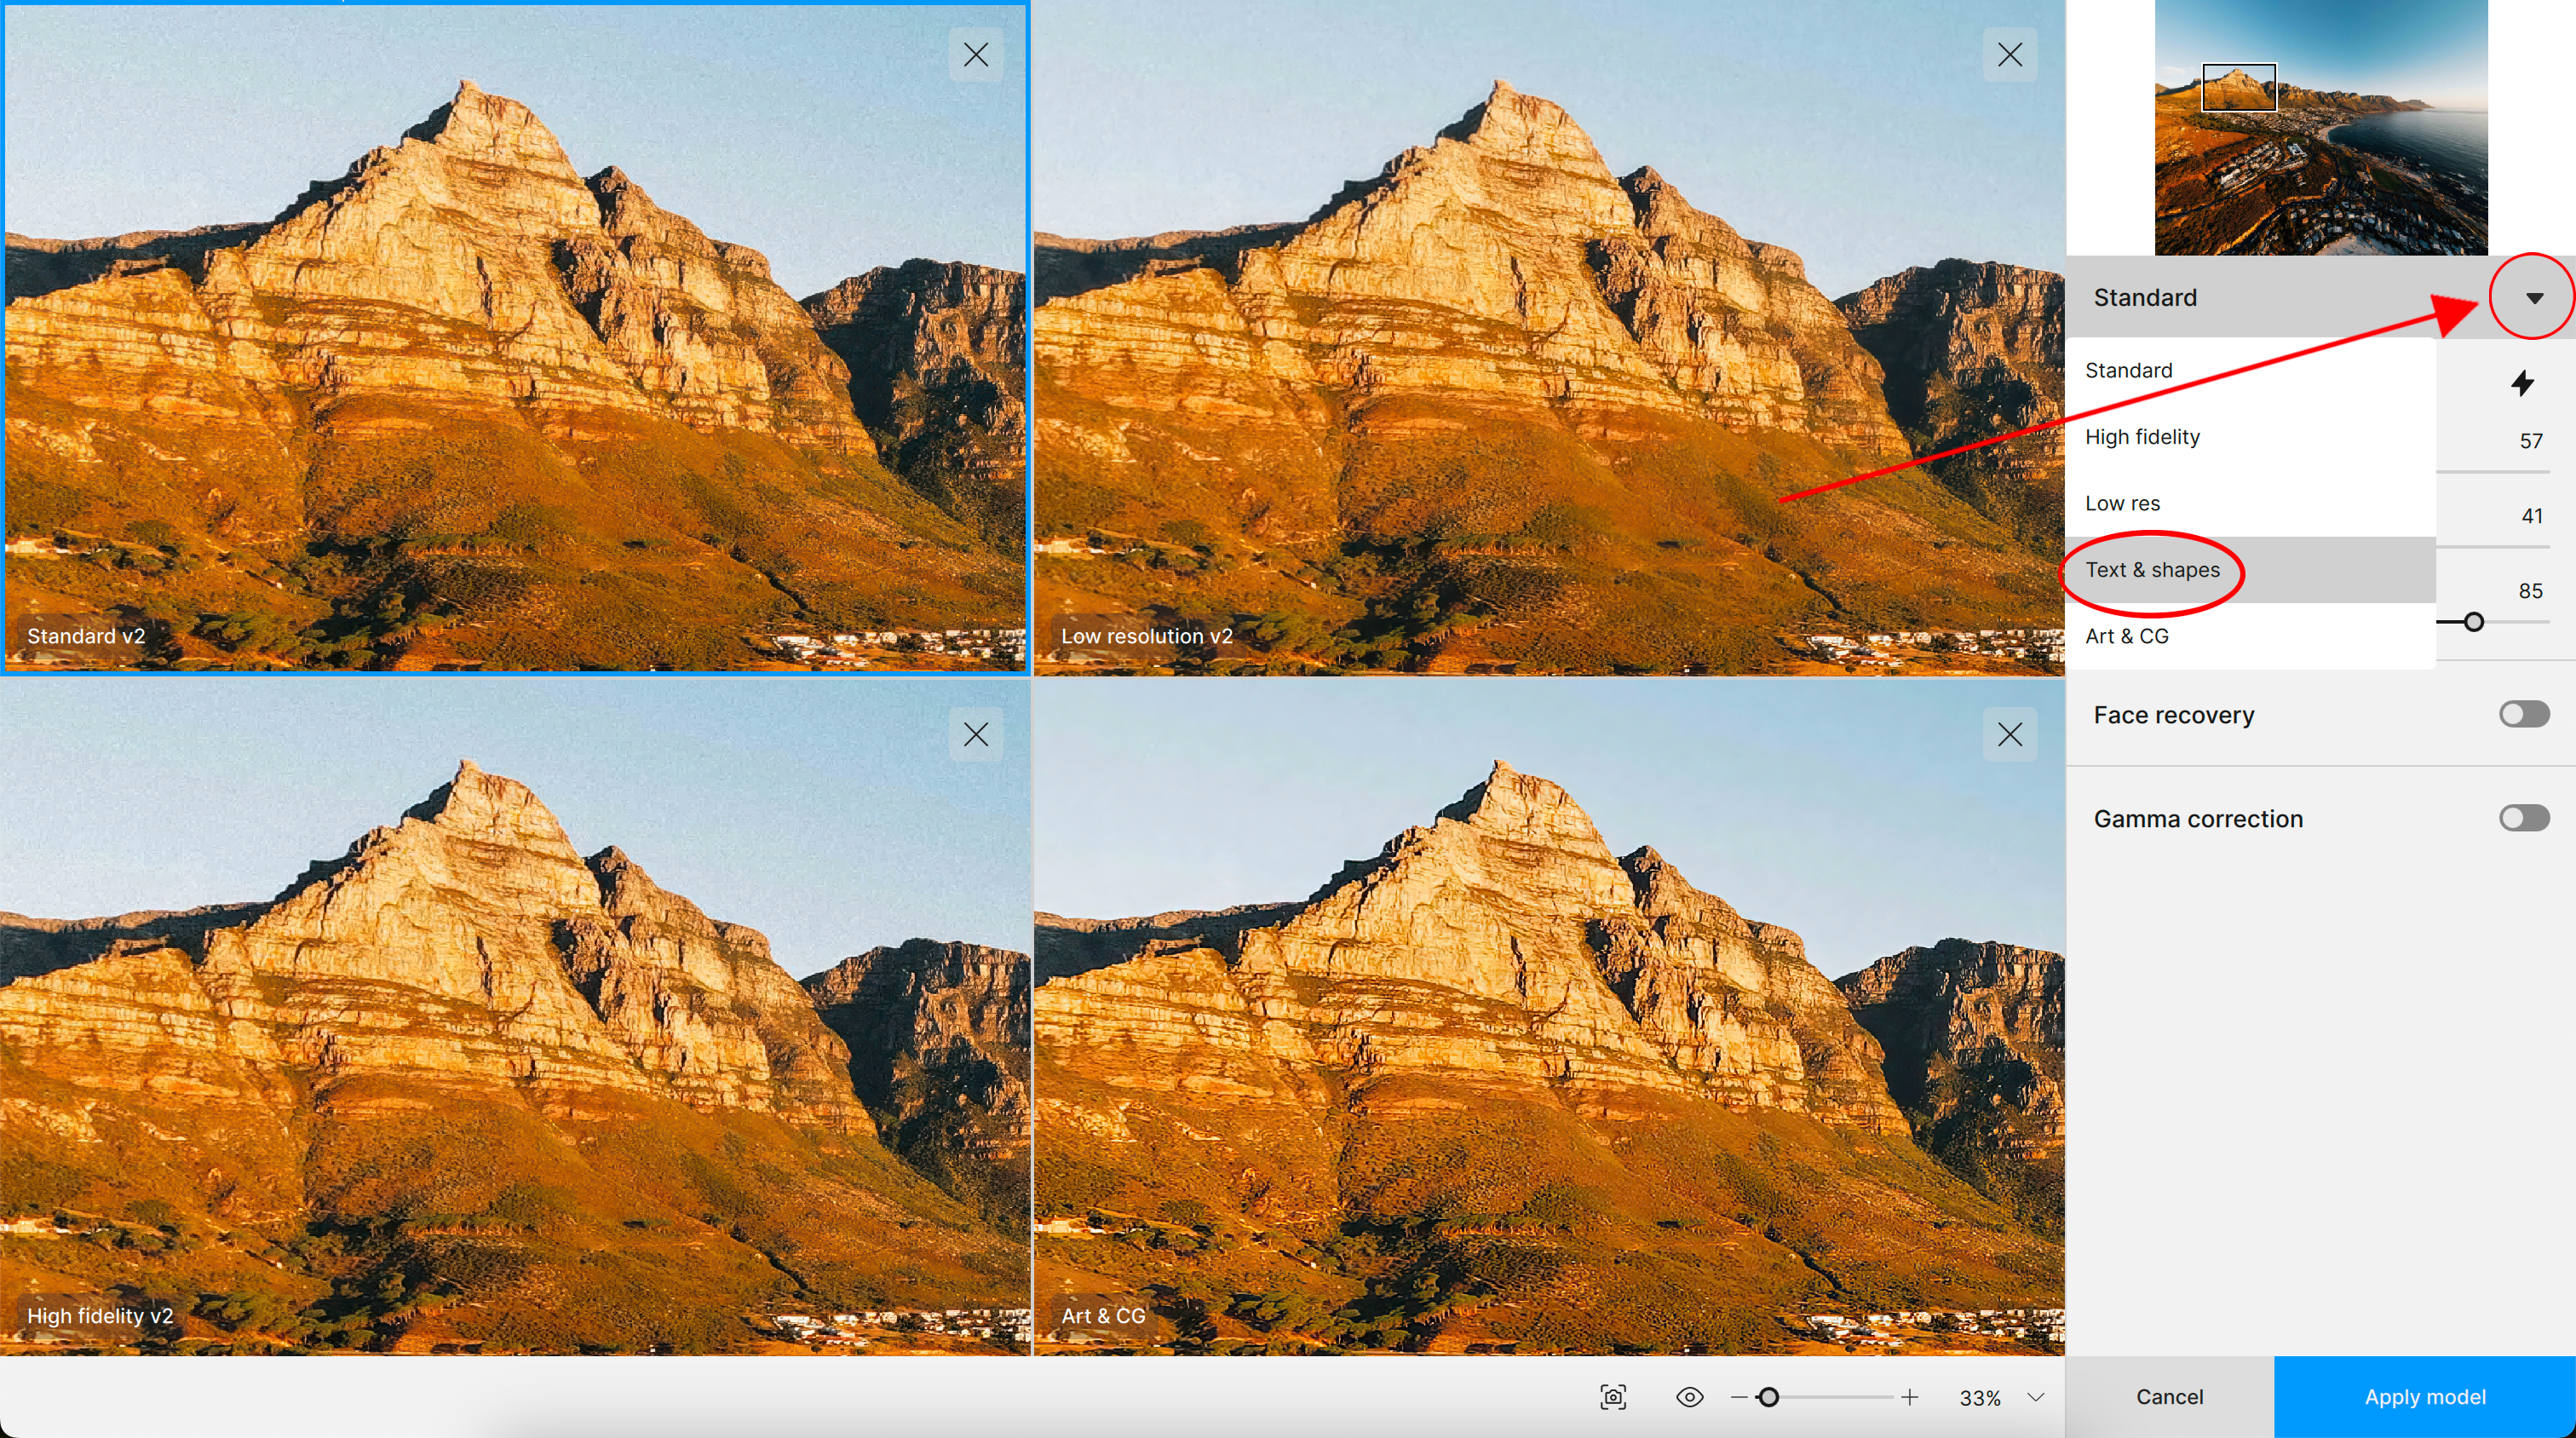Click the Cancel button
The width and height of the screenshot is (2576, 1438).
pyautogui.click(x=2169, y=1397)
